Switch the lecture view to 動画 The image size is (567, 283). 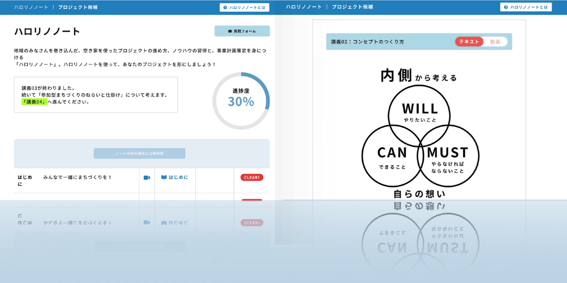[x=495, y=42]
